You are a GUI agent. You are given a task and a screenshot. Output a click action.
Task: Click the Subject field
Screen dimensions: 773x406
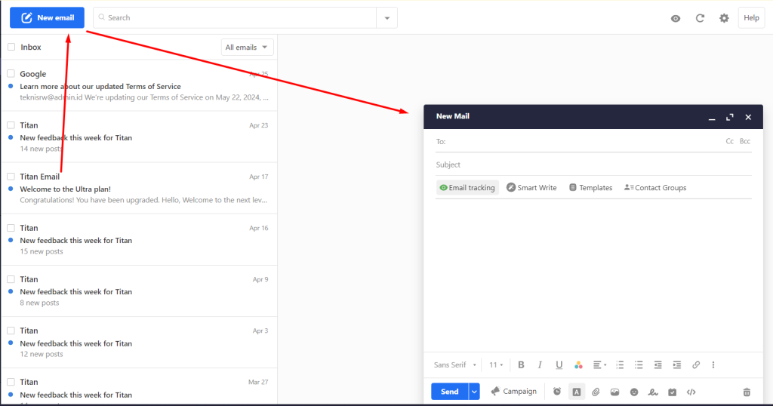pos(593,165)
